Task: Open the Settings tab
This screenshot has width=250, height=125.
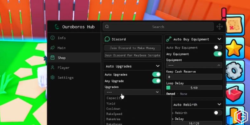Action: pos(74,77)
